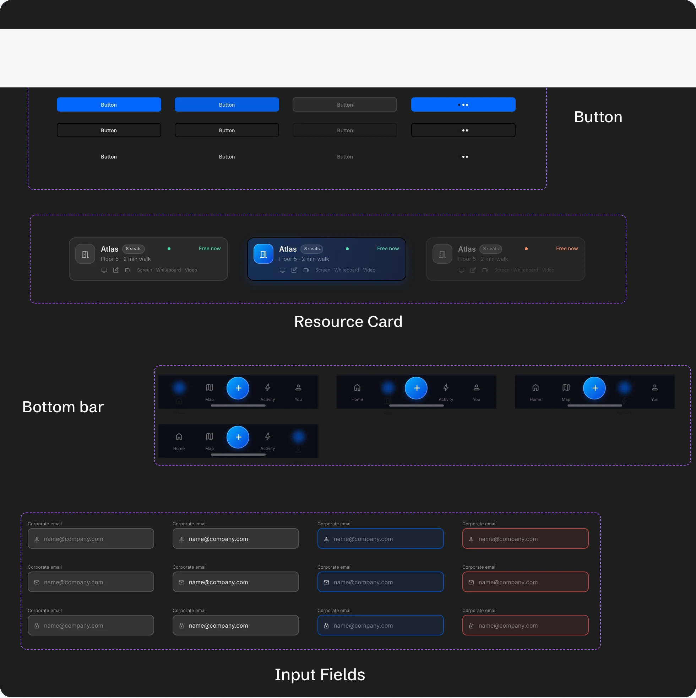Select Activity tab in the bar with You highlighted

pos(267,441)
